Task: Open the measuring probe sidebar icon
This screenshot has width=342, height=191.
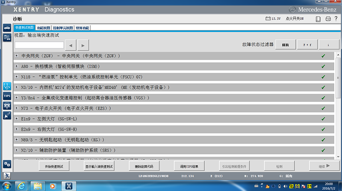Action: [7, 115]
